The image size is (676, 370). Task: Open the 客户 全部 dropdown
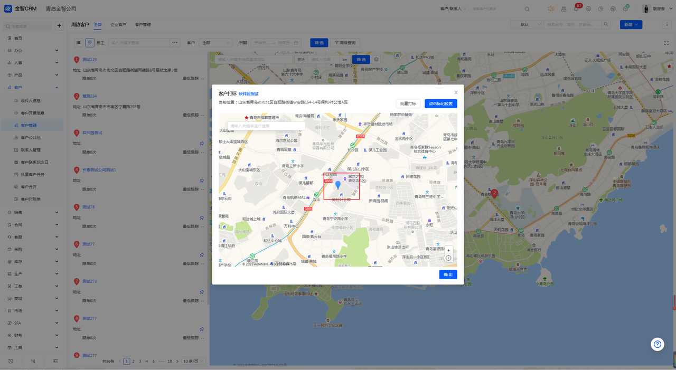215,43
